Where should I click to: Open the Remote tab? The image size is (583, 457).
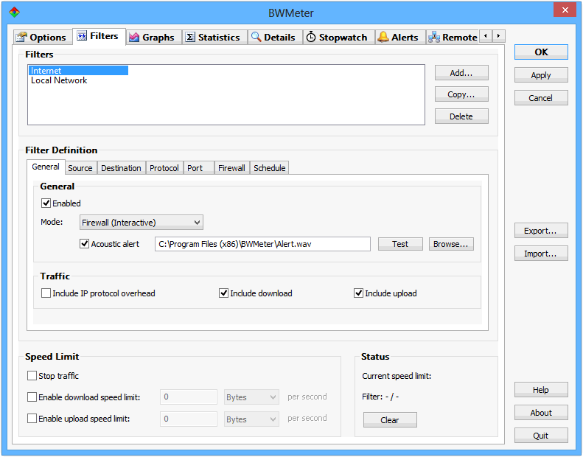(x=453, y=37)
